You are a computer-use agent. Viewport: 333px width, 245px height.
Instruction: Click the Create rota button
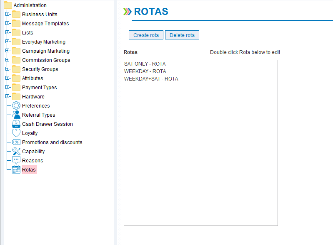146,35
